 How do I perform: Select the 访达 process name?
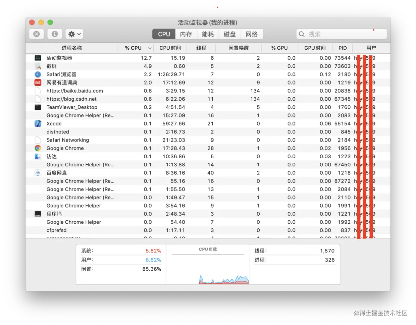click(52, 157)
